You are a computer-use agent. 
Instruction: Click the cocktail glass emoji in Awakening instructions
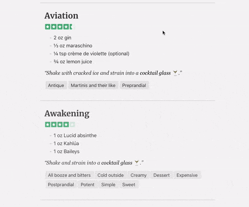tap(137, 163)
